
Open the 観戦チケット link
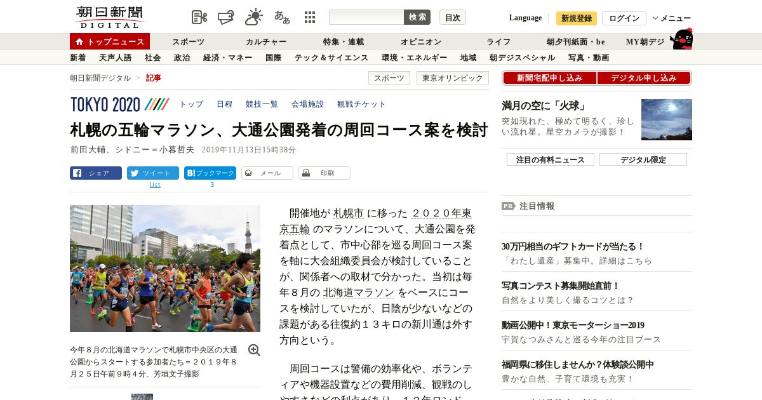pos(361,104)
